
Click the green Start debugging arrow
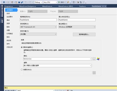point(59,2)
